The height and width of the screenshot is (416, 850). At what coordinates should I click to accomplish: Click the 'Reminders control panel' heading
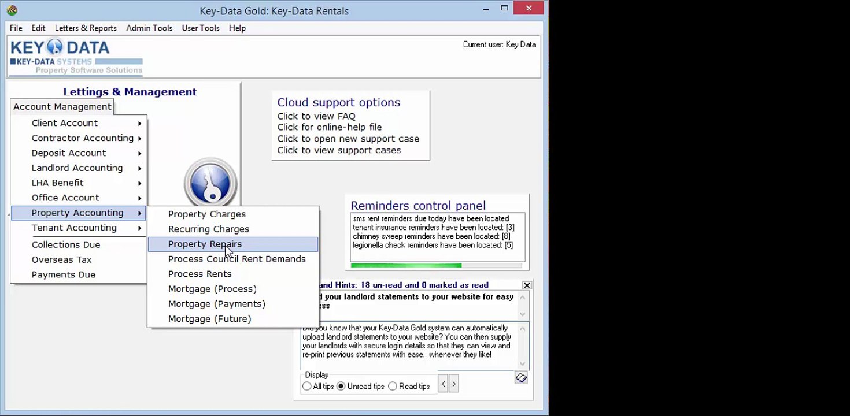click(x=418, y=206)
